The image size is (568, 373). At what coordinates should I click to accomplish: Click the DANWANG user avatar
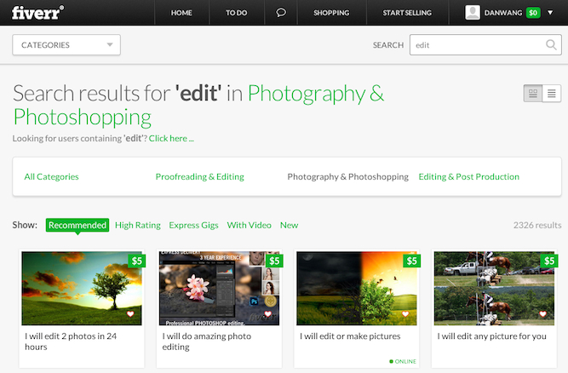point(473,13)
